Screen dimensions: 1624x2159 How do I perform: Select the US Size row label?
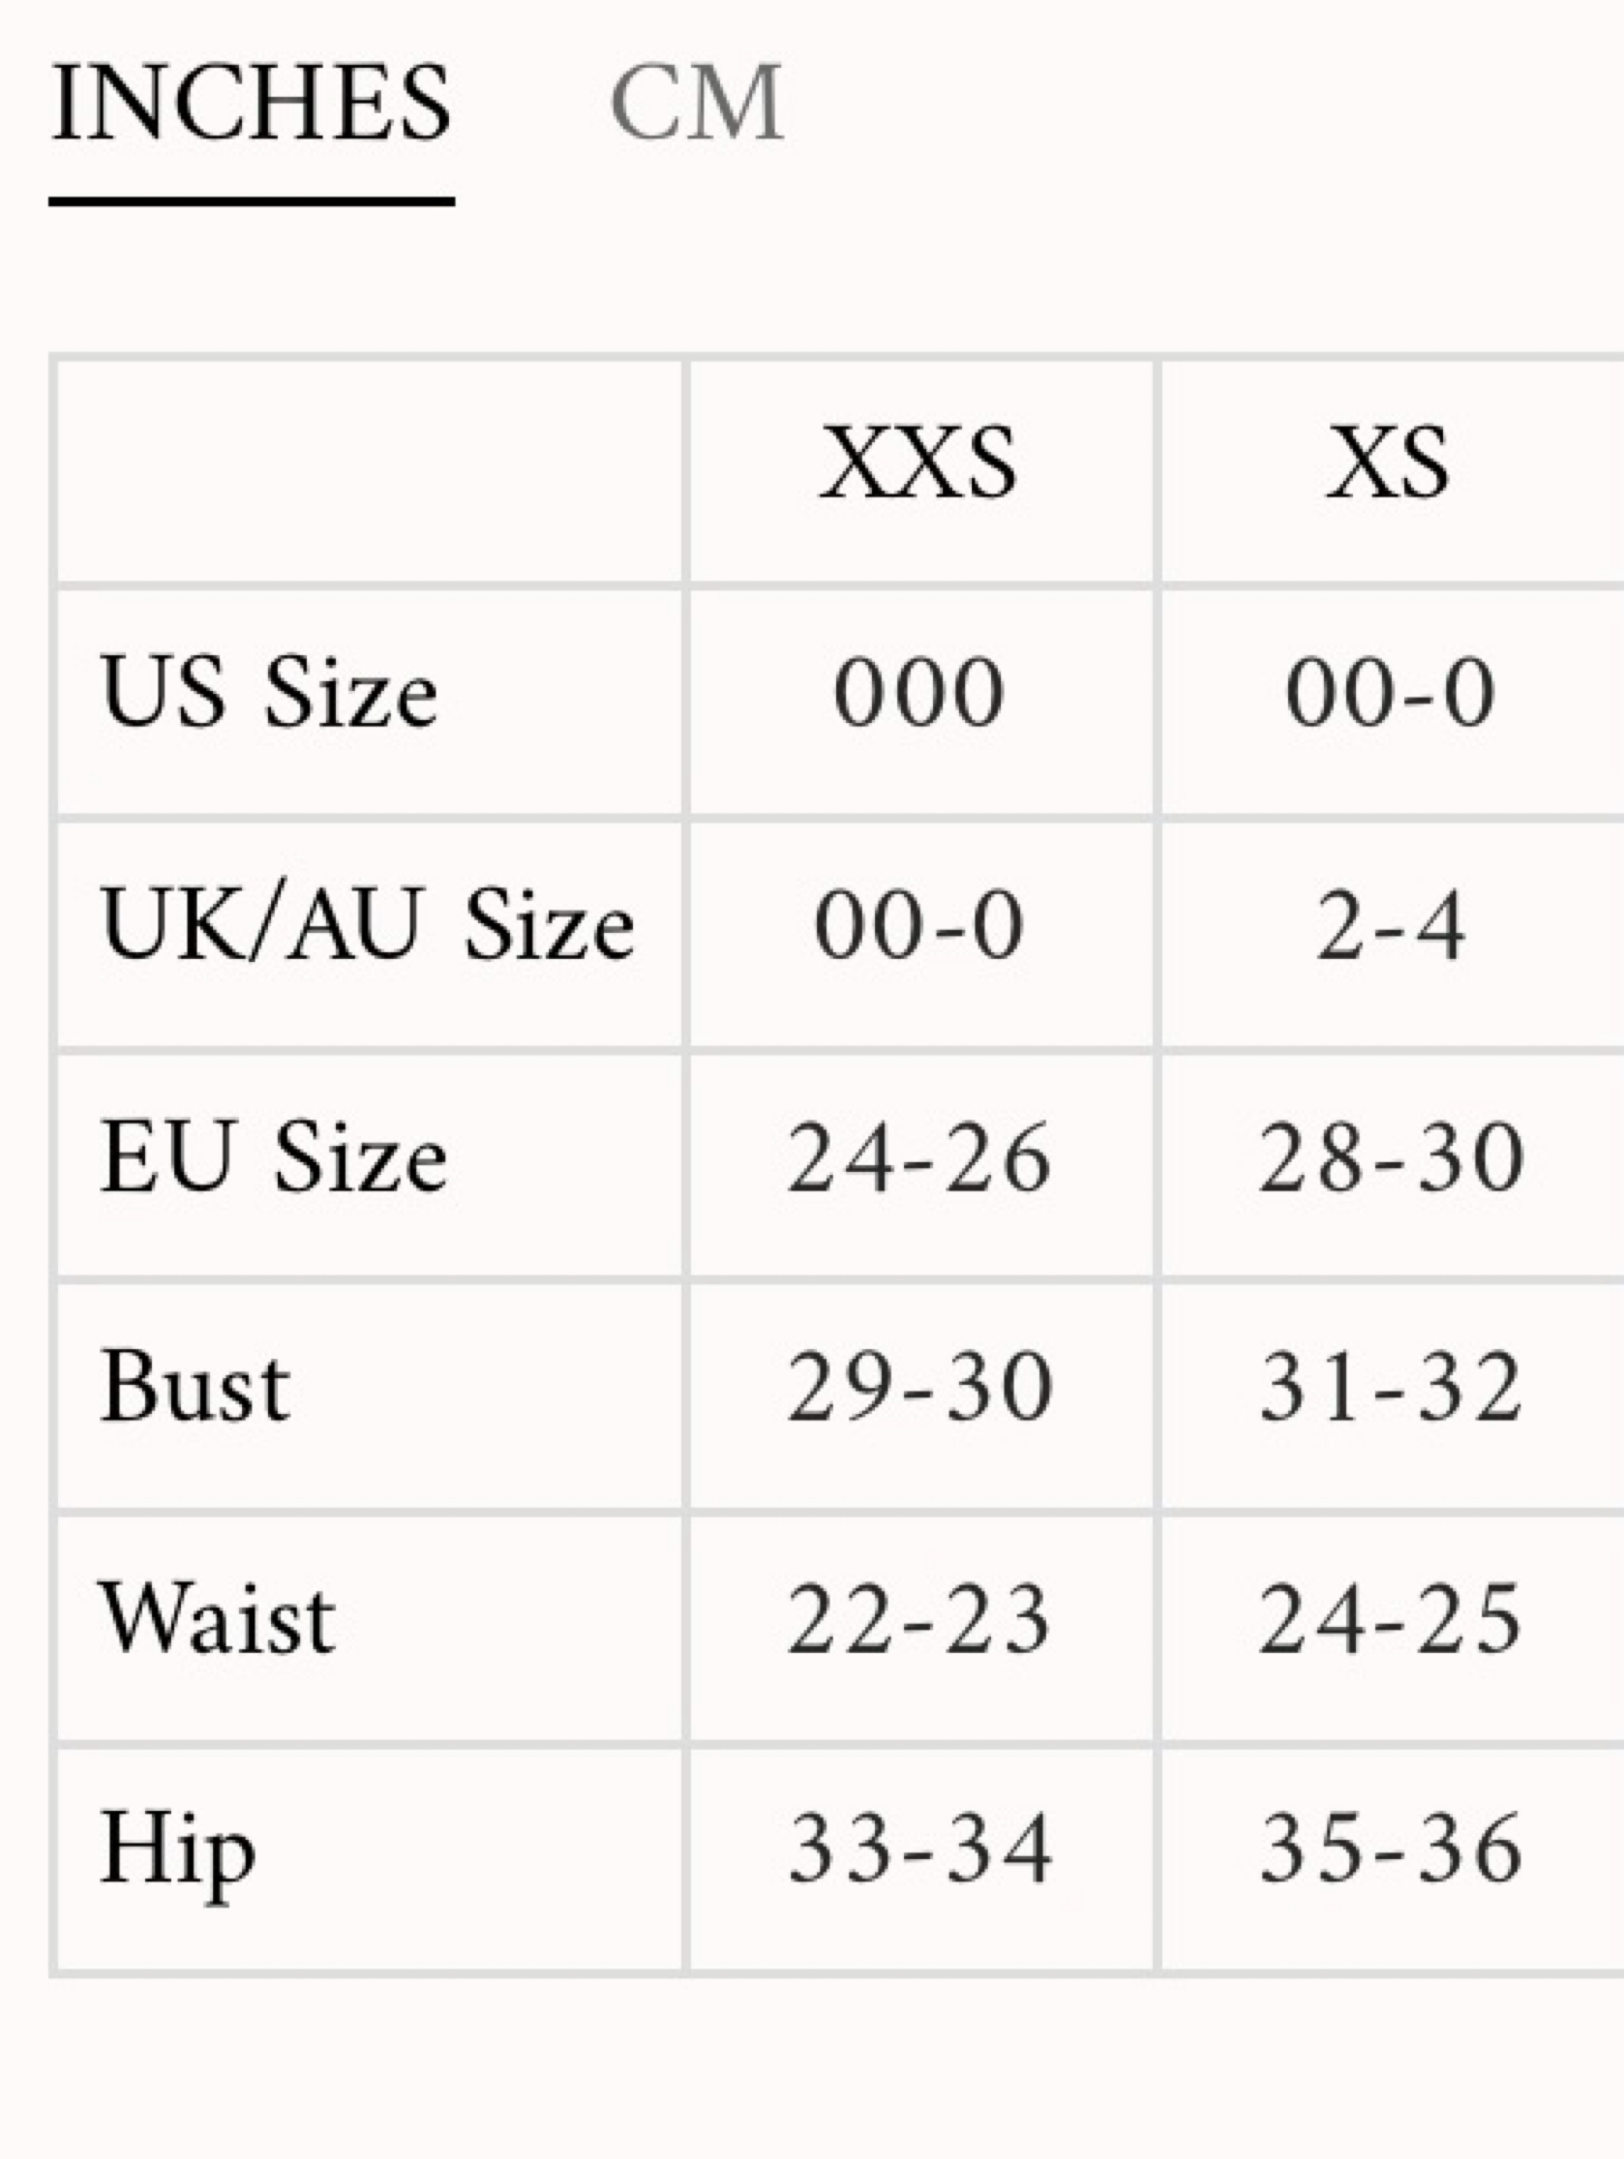coord(269,692)
